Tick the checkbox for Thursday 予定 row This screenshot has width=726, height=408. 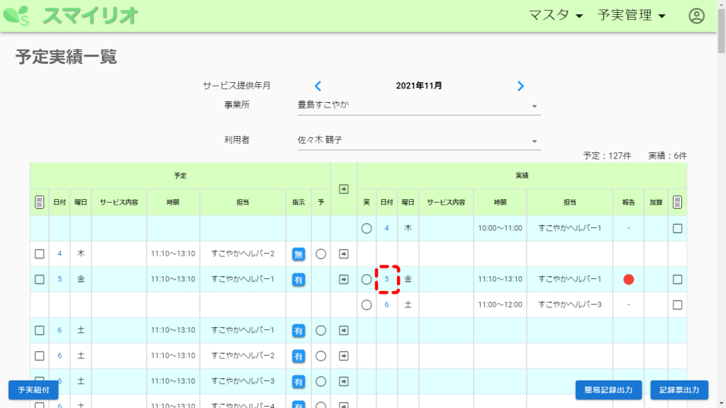pos(40,254)
